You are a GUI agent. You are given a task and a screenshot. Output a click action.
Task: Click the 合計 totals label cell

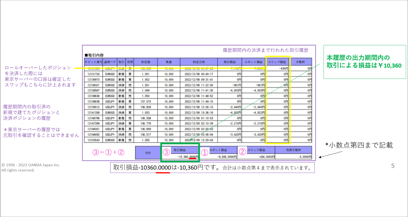tap(149, 153)
